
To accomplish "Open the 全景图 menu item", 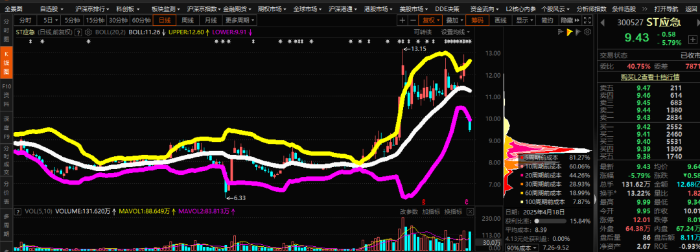I will tap(14, 8).
